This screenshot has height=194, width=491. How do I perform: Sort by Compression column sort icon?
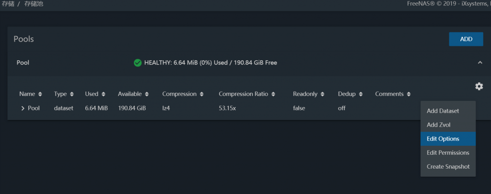[202, 94]
